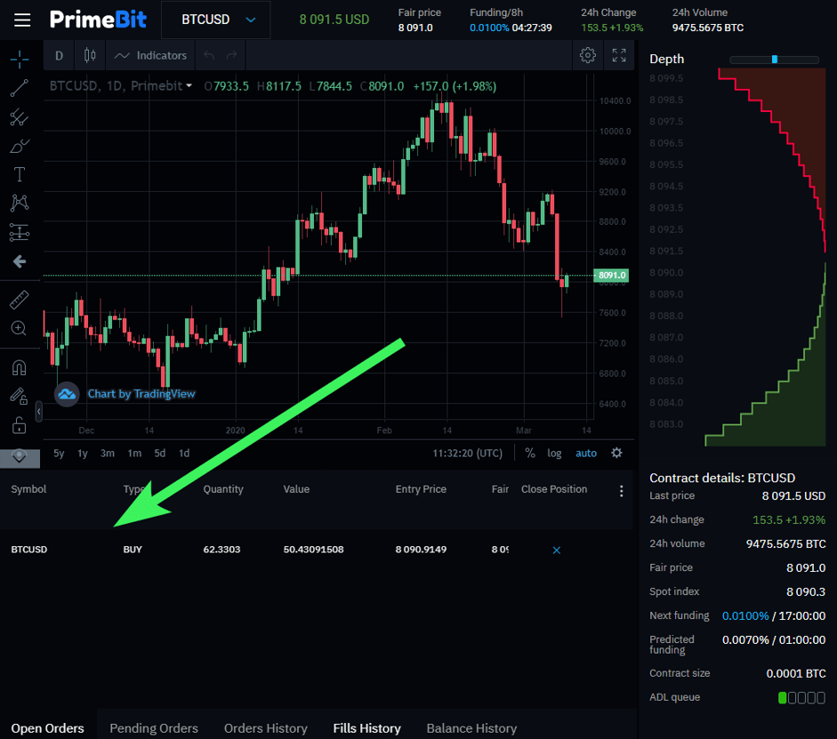Switch to the Fills History tab
837x739 pixels.
click(x=366, y=728)
